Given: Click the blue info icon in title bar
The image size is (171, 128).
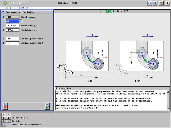Looking at the screenshot, I should 150,3.
